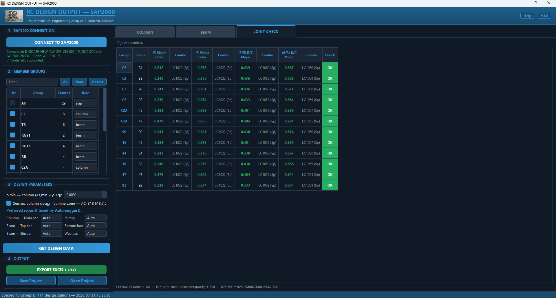Click the CONNECT TO SAP2000 button
Screen dimensions: 556x298
pos(56,42)
